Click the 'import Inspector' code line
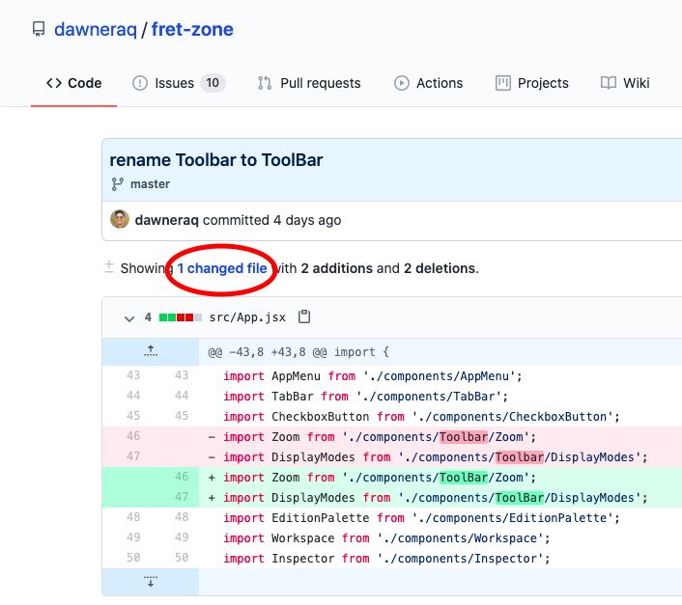The height and width of the screenshot is (605, 682). pyautogui.click(x=386, y=559)
